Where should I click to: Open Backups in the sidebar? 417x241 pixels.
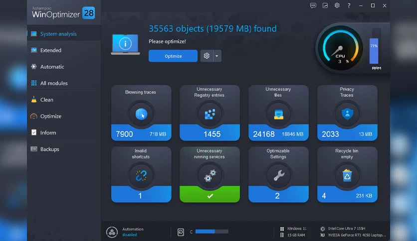click(64, 149)
